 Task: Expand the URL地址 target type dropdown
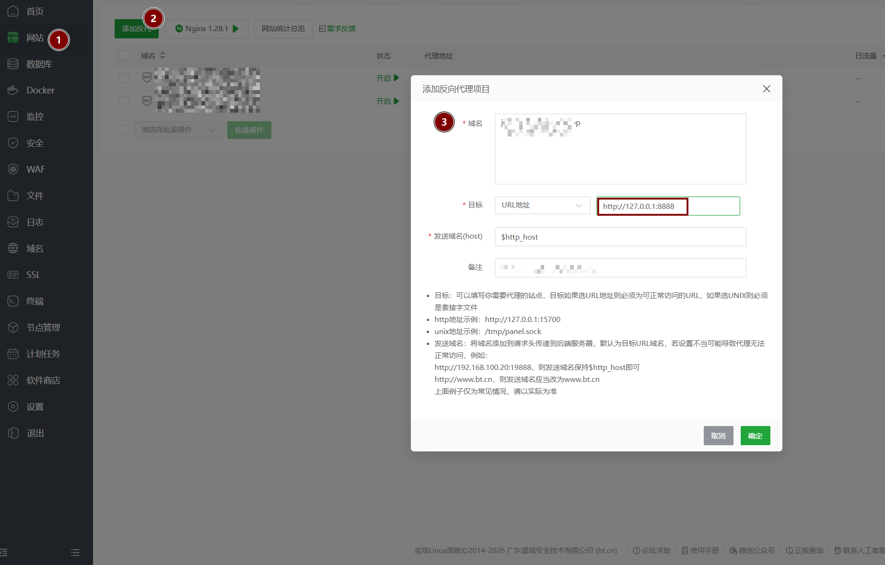(542, 205)
